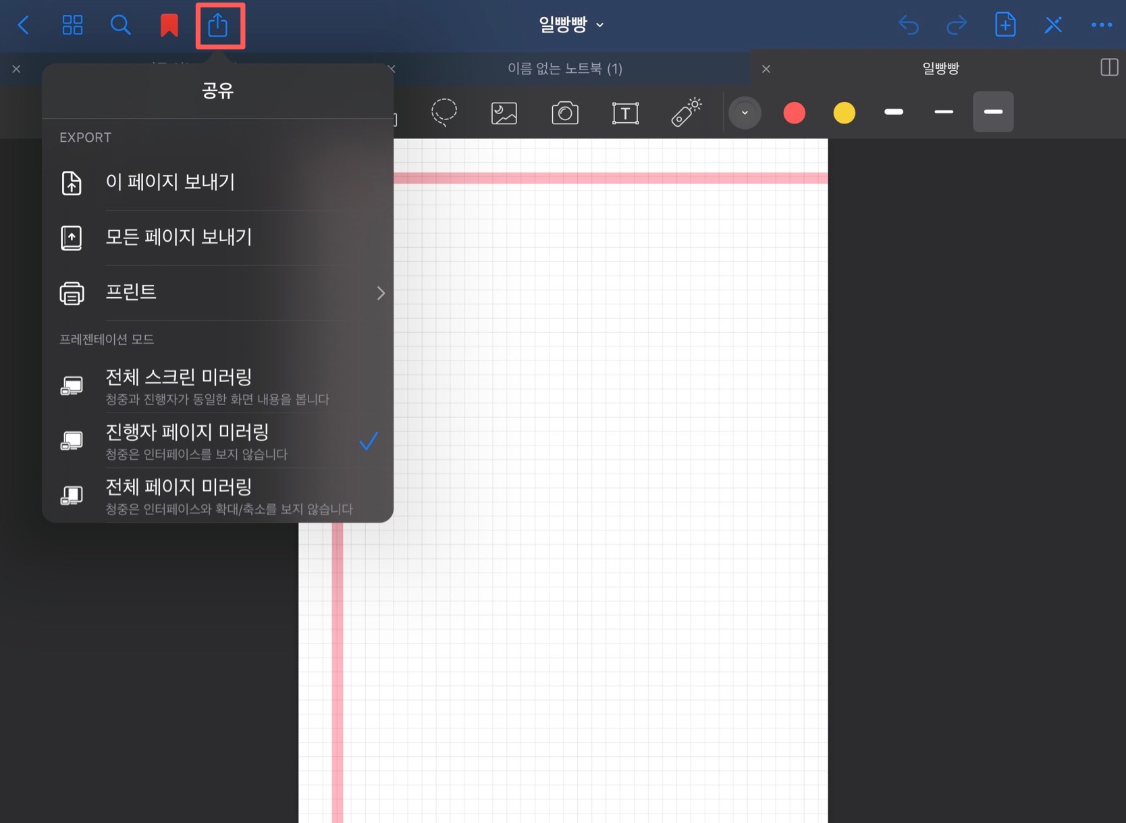The image size is (1126, 823).
Task: Redo the last action
Action: coord(957,26)
